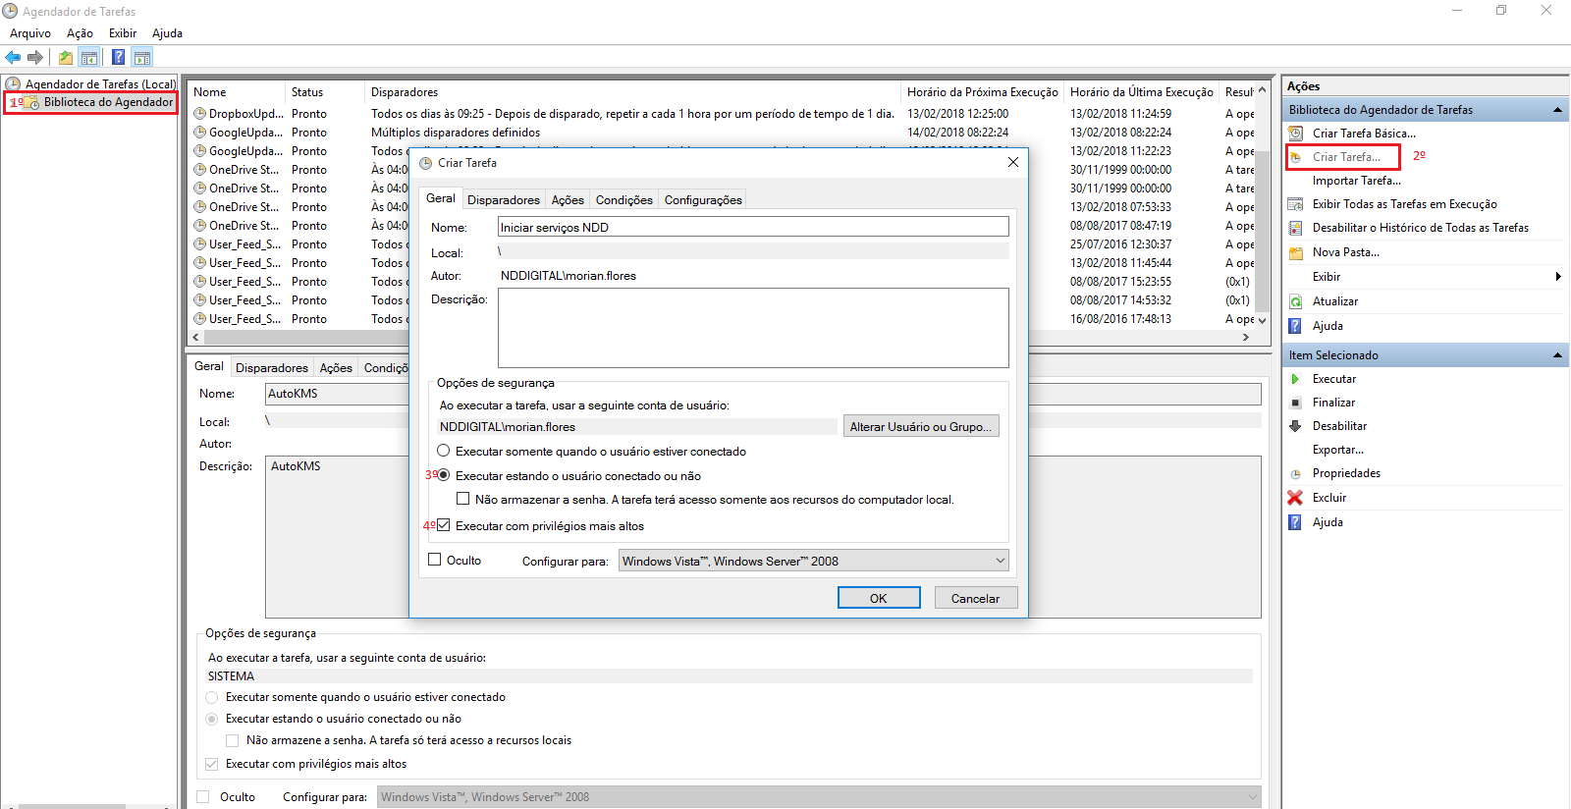Image resolution: width=1571 pixels, height=809 pixels.
Task: Click the green Executar play icon
Action: tap(1295, 379)
